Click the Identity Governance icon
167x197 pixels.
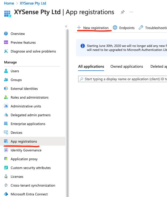[6, 150]
